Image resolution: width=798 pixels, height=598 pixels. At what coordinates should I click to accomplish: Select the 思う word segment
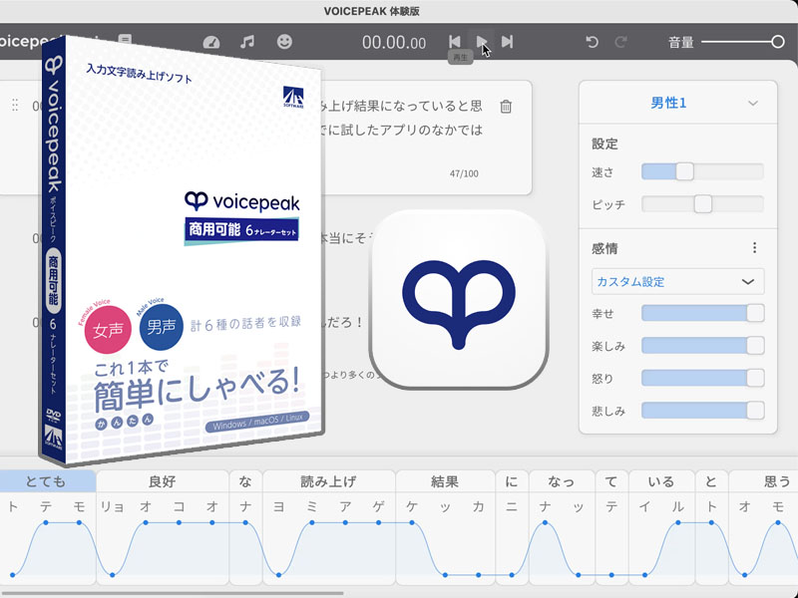pyautogui.click(x=763, y=481)
